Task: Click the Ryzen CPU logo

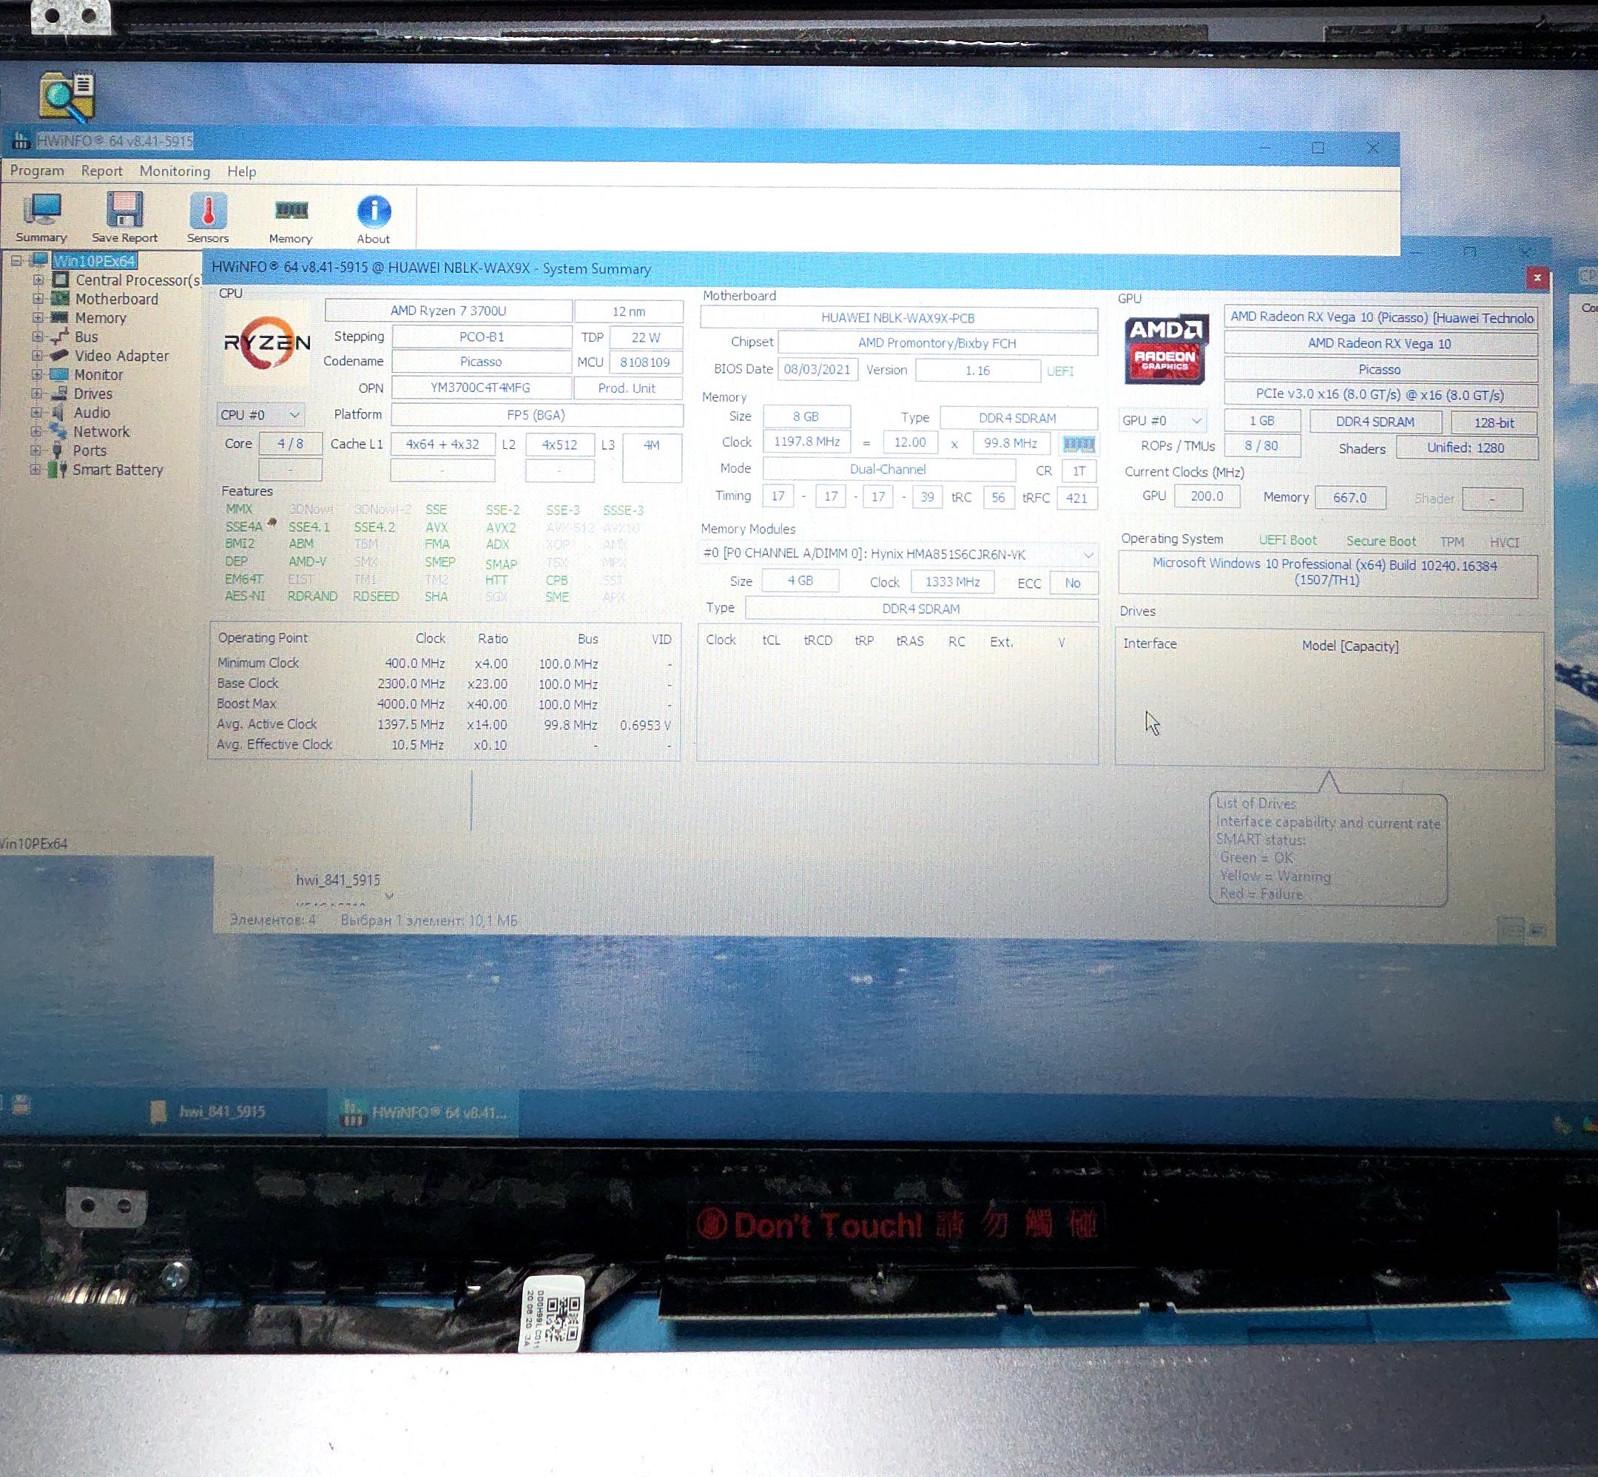Action: click(266, 344)
